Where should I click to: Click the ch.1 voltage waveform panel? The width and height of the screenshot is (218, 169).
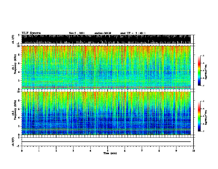tap(106, 39)
